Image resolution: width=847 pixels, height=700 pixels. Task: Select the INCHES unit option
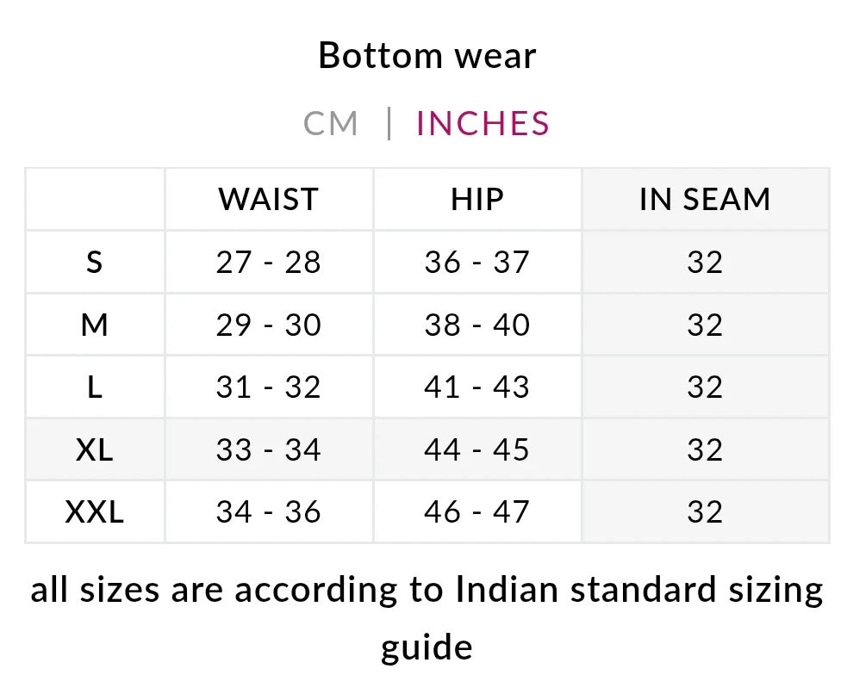[x=483, y=124]
